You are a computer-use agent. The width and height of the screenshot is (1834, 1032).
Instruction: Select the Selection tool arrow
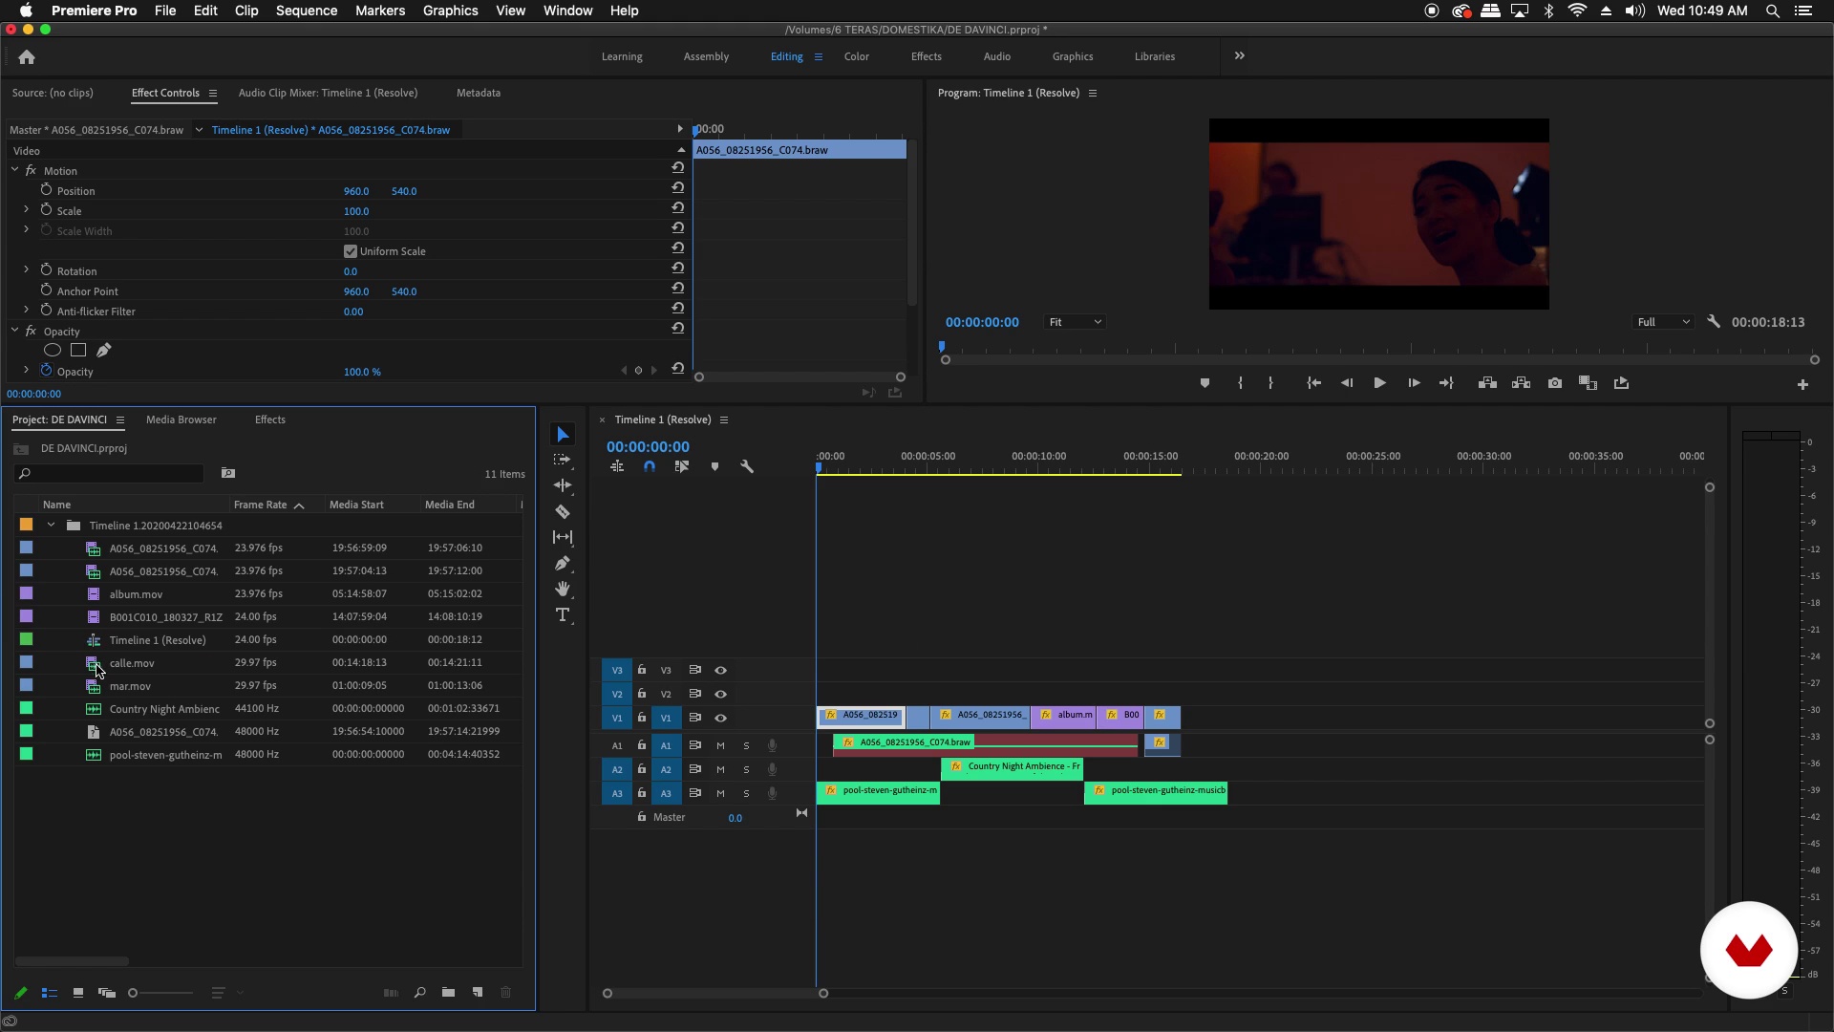[563, 435]
